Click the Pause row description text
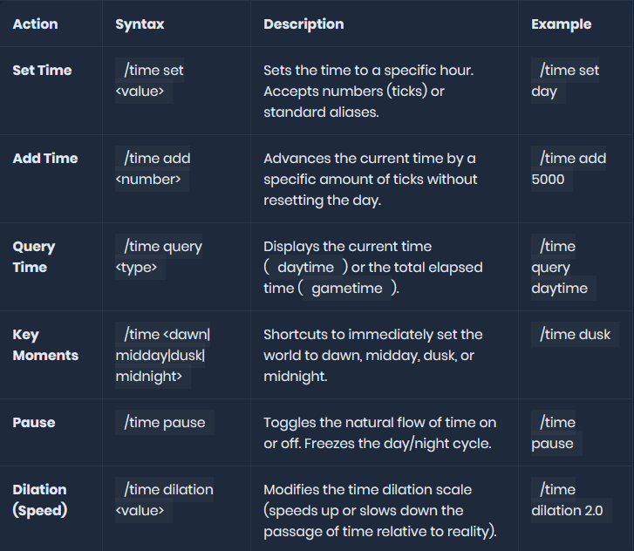 click(379, 433)
